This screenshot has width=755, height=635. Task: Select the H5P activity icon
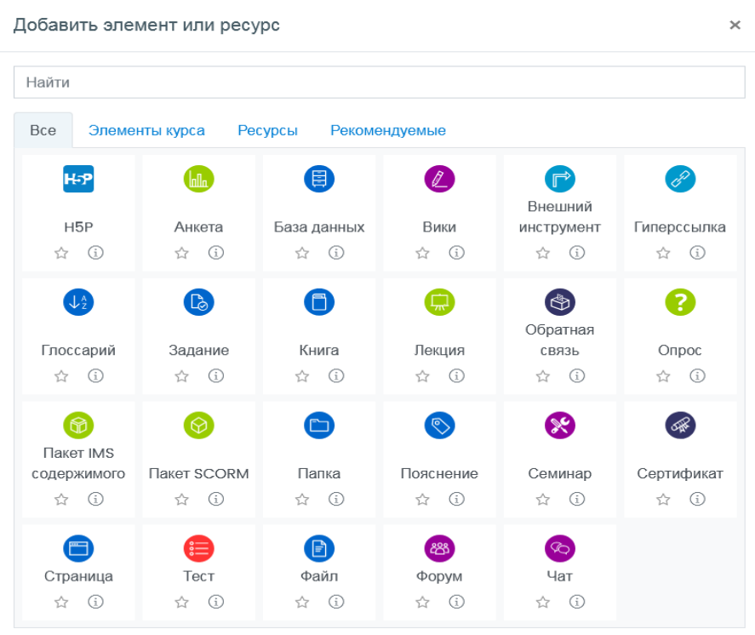pos(78,179)
